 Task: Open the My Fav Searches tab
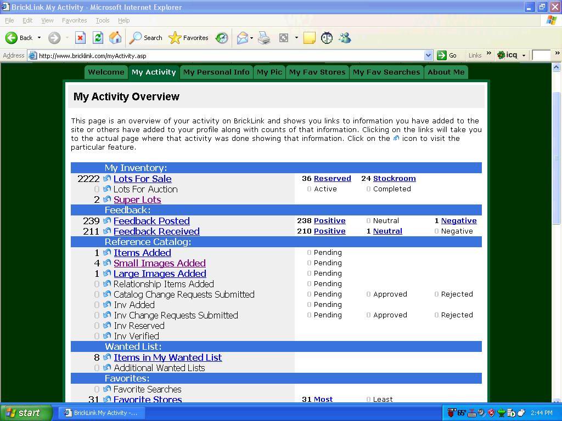pyautogui.click(x=386, y=72)
